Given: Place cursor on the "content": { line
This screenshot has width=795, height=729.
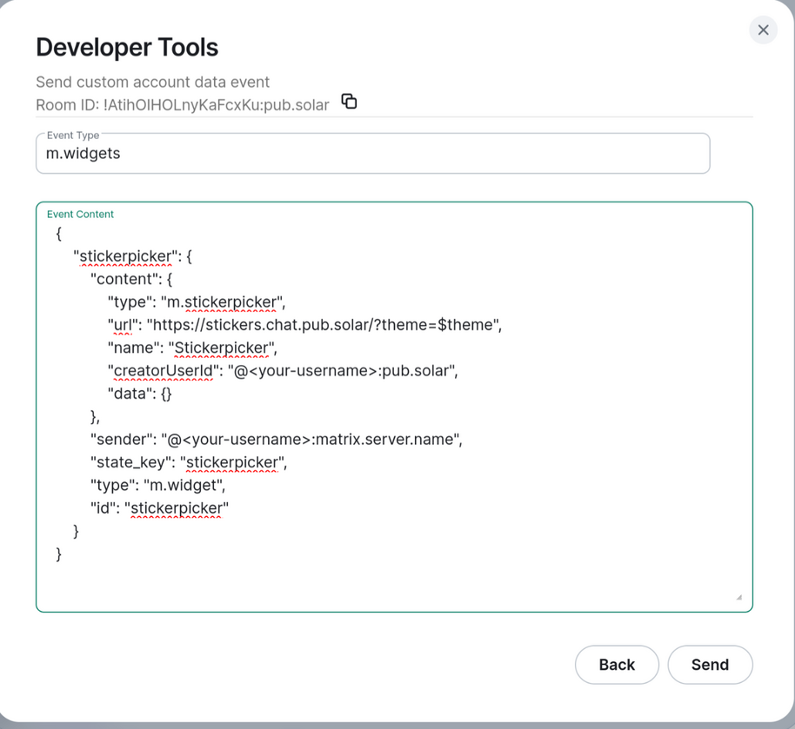Looking at the screenshot, I should click(x=132, y=280).
